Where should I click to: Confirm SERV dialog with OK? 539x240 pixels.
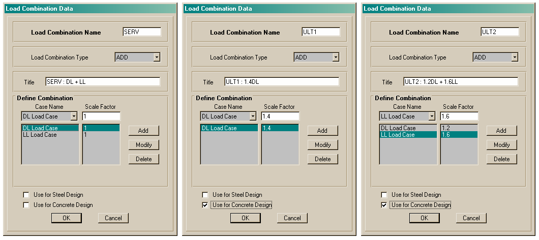(x=67, y=218)
